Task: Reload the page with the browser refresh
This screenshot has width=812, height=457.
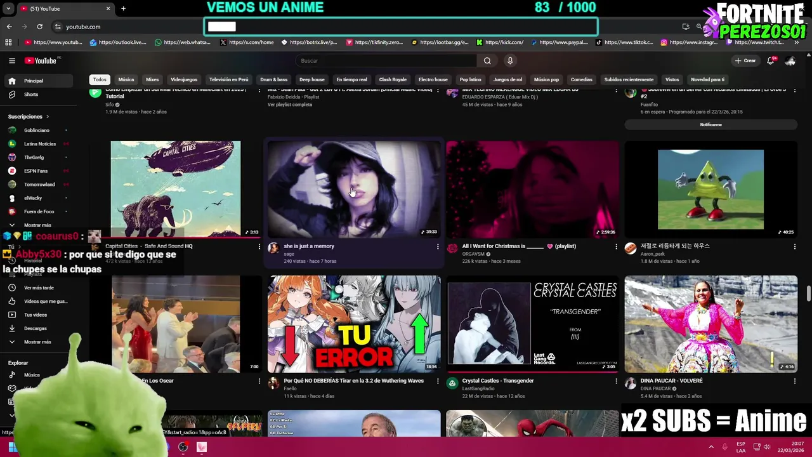Action: click(x=39, y=27)
